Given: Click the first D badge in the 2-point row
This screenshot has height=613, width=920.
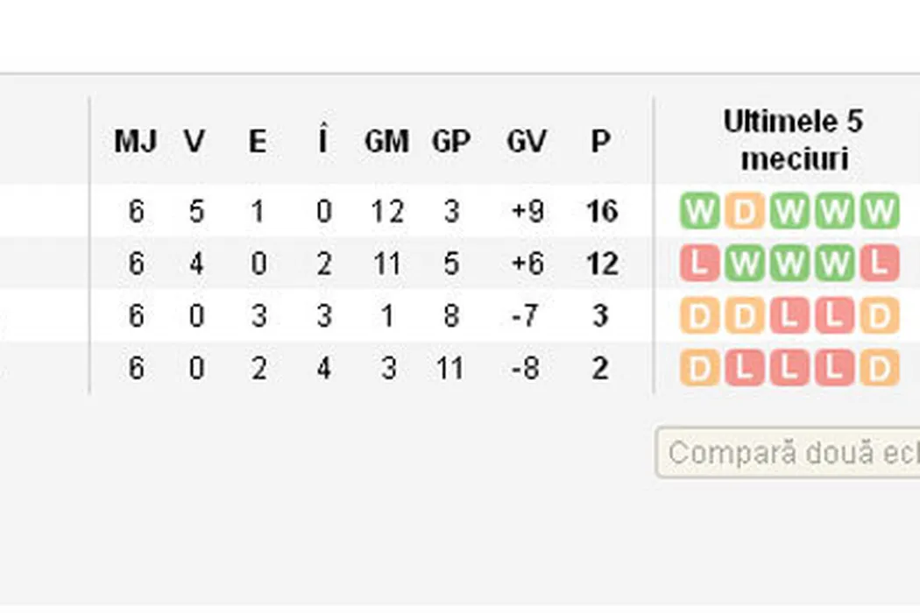Looking at the screenshot, I should (x=699, y=369).
